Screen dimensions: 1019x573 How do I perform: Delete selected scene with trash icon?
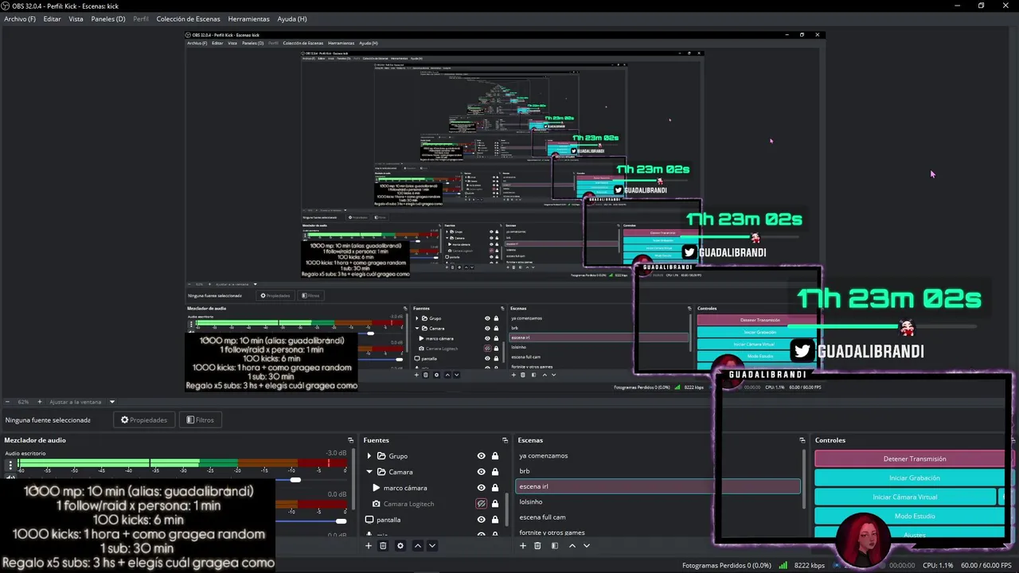[x=537, y=546]
